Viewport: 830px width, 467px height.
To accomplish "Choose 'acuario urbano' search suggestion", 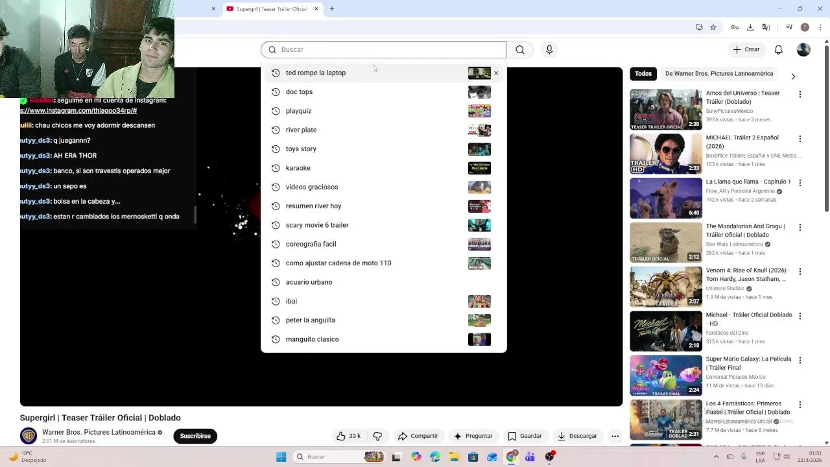I will (384, 282).
